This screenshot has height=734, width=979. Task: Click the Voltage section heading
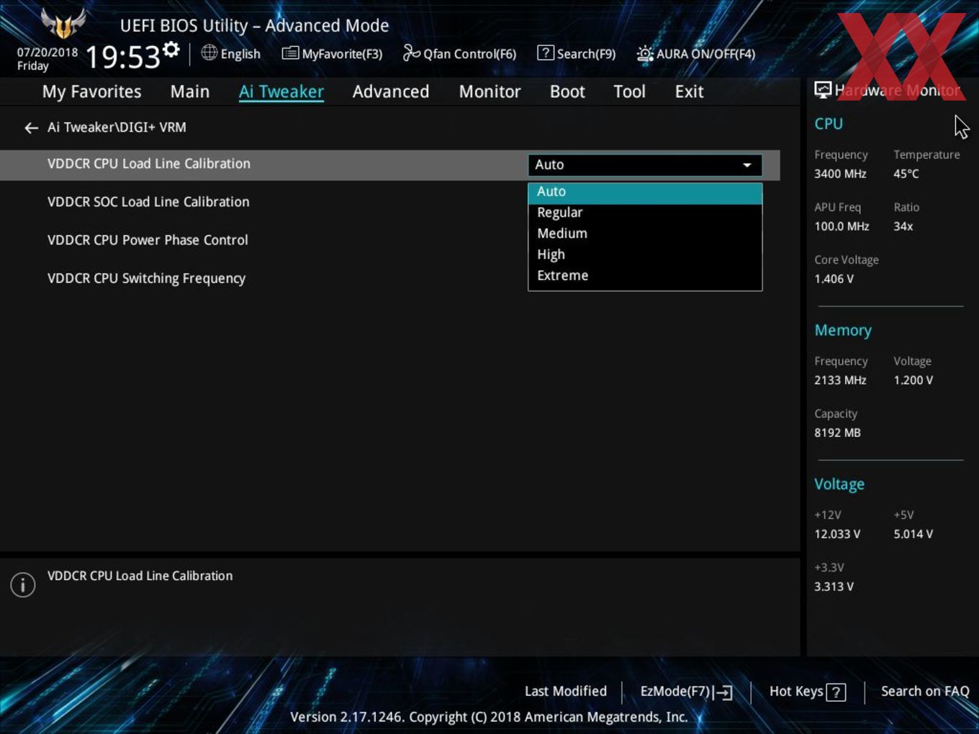pos(839,484)
